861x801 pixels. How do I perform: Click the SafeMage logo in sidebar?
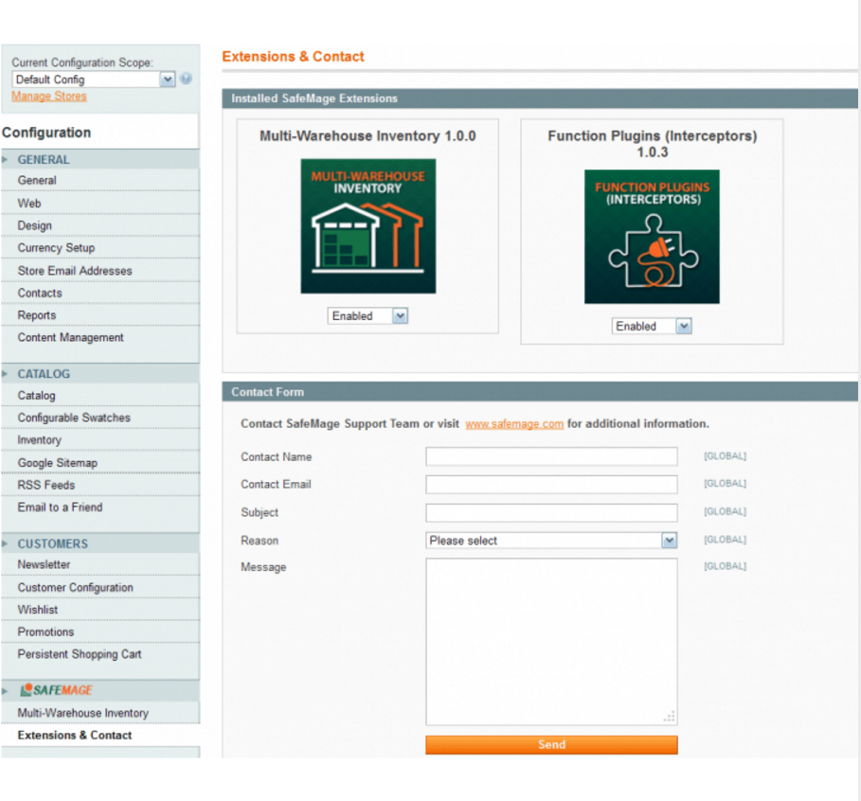[x=56, y=690]
